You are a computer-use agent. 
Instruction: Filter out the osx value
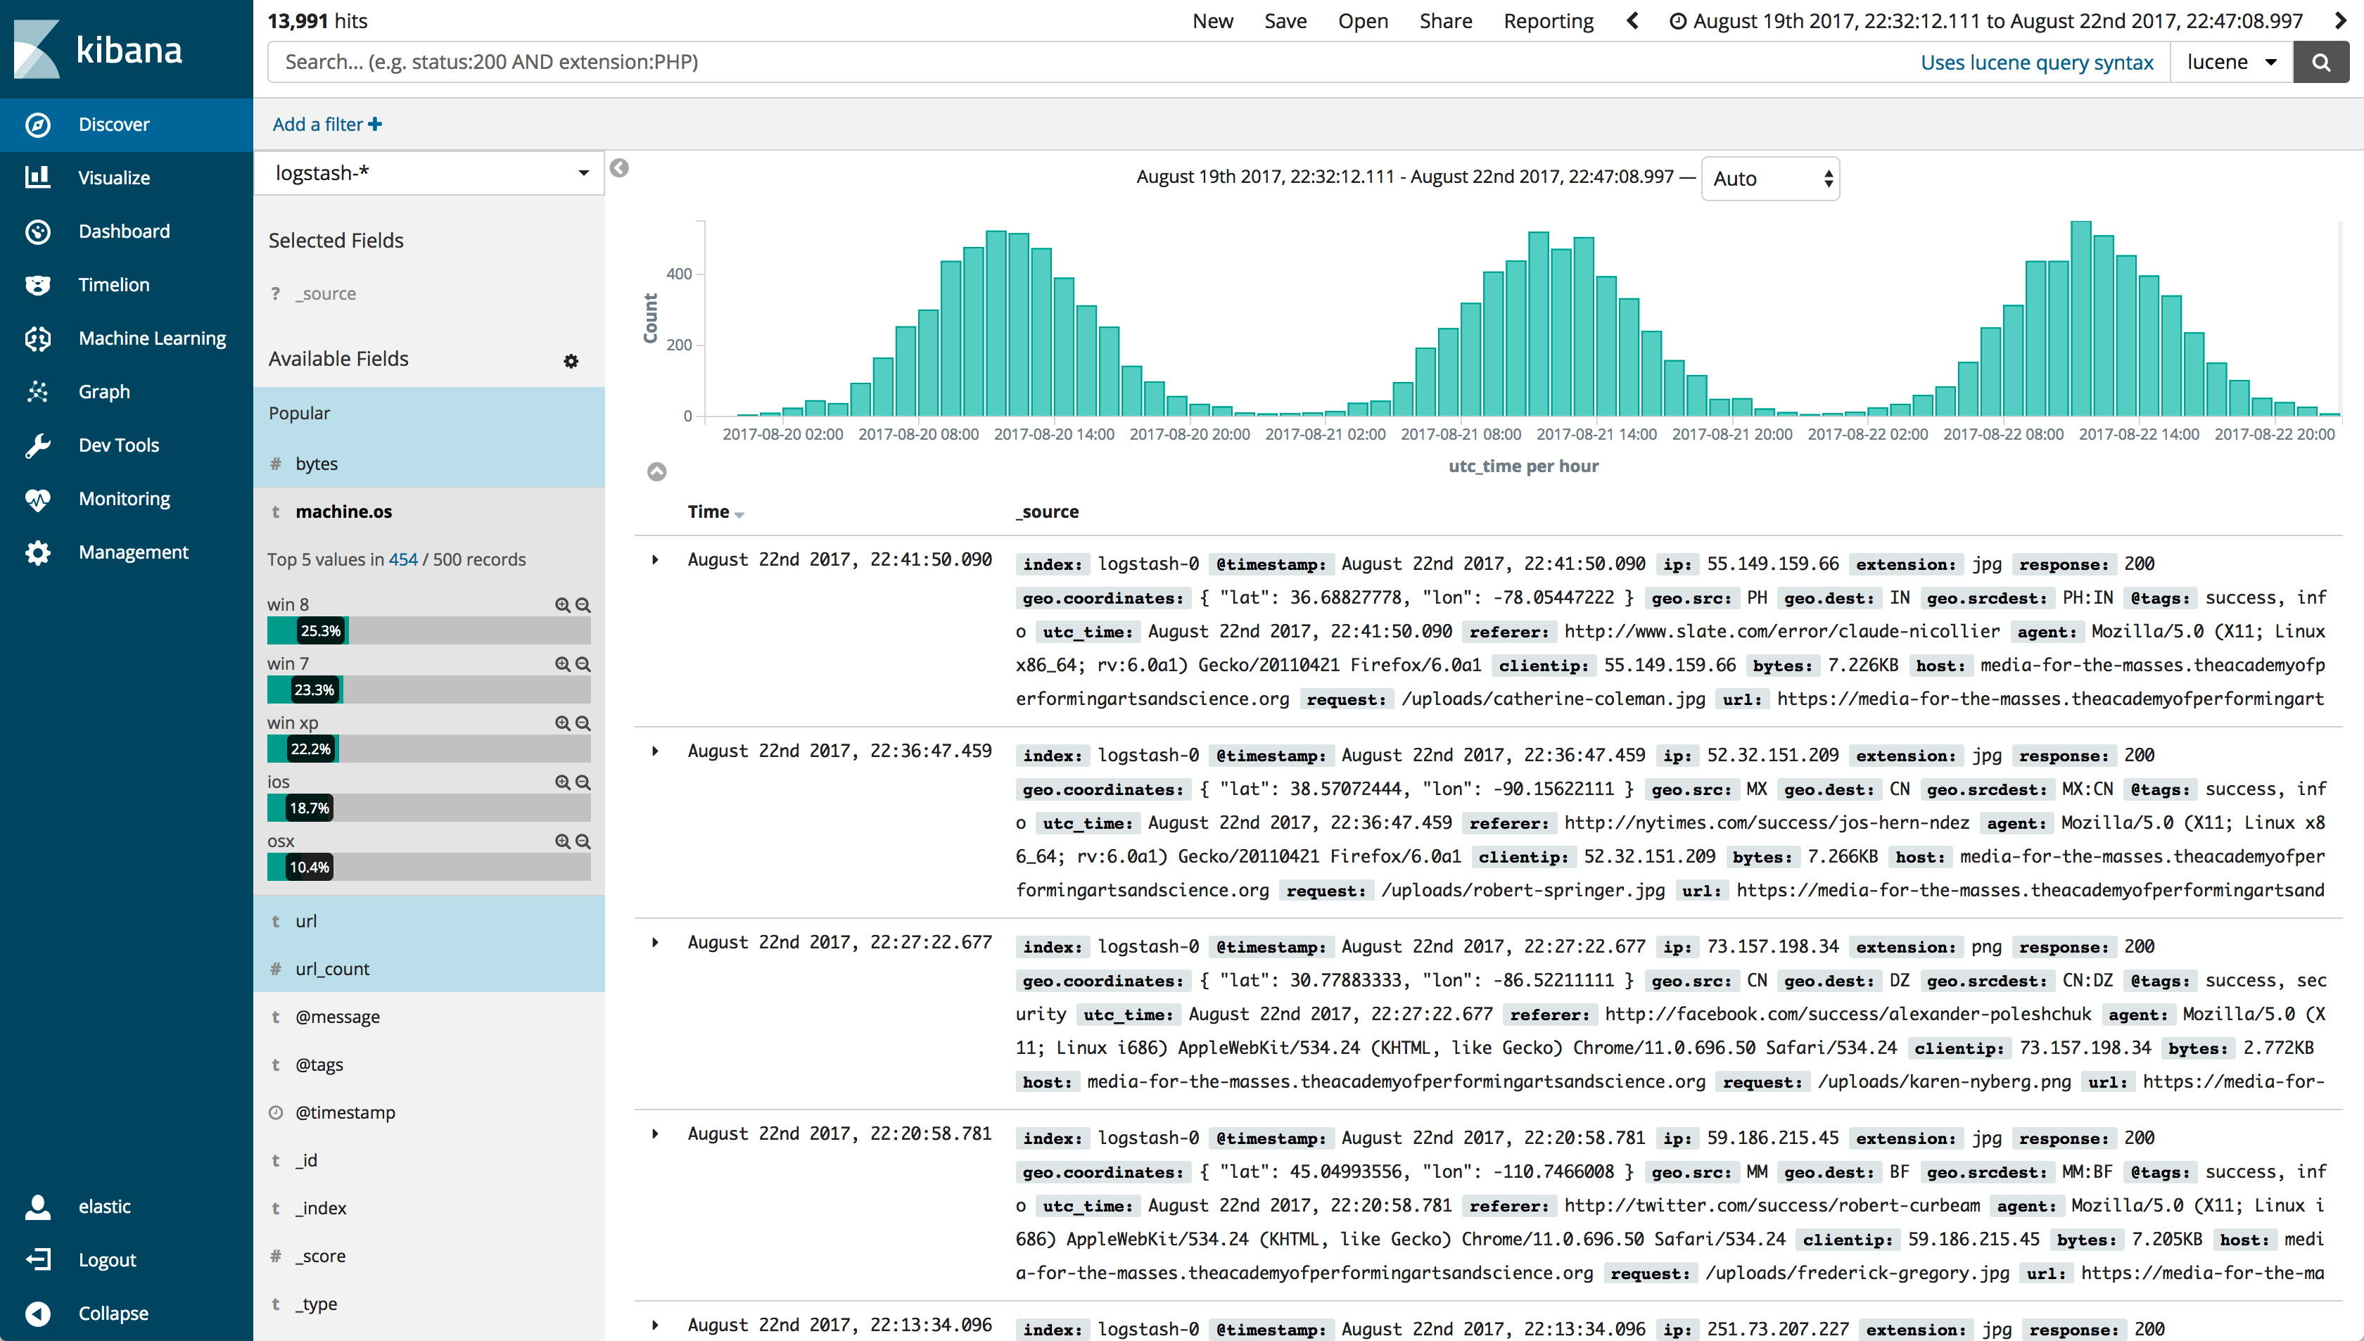(x=583, y=841)
